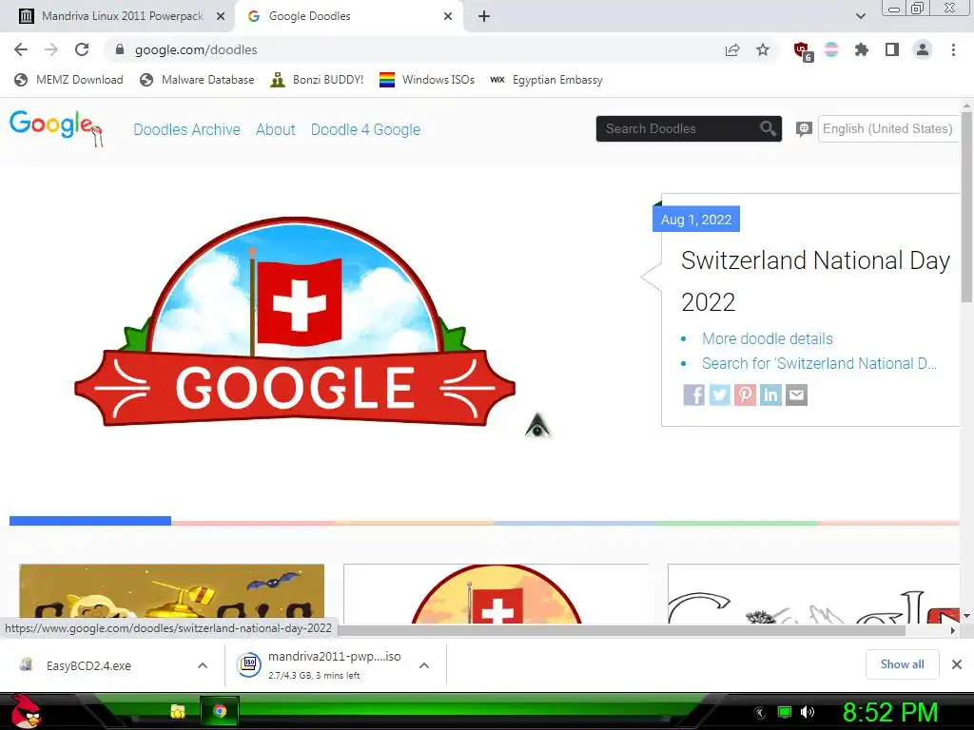Select the green carousel bar segment
974x730 pixels.
pyautogui.click(x=738, y=523)
